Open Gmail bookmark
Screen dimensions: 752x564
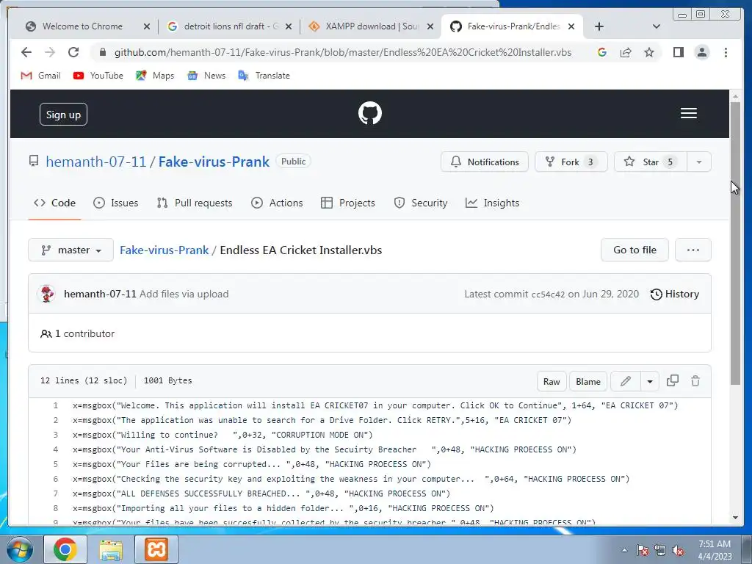pos(41,76)
